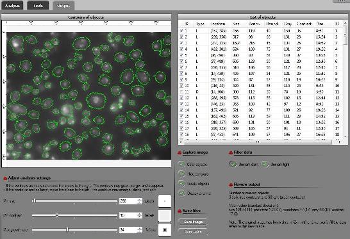Uncheck the checkbox for object 17
This screenshot has width=350, height=239.
(x=181, y=128)
